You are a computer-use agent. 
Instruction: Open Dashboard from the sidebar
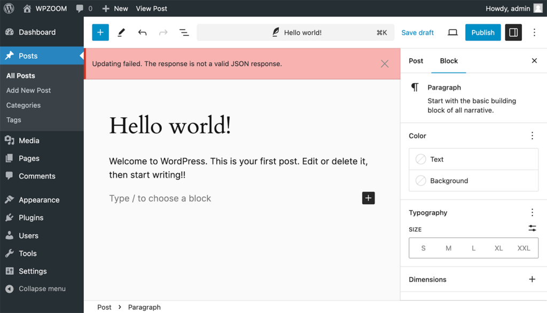coord(42,32)
